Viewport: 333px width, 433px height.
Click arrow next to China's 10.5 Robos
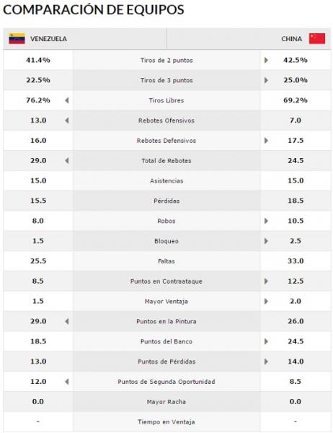(266, 221)
